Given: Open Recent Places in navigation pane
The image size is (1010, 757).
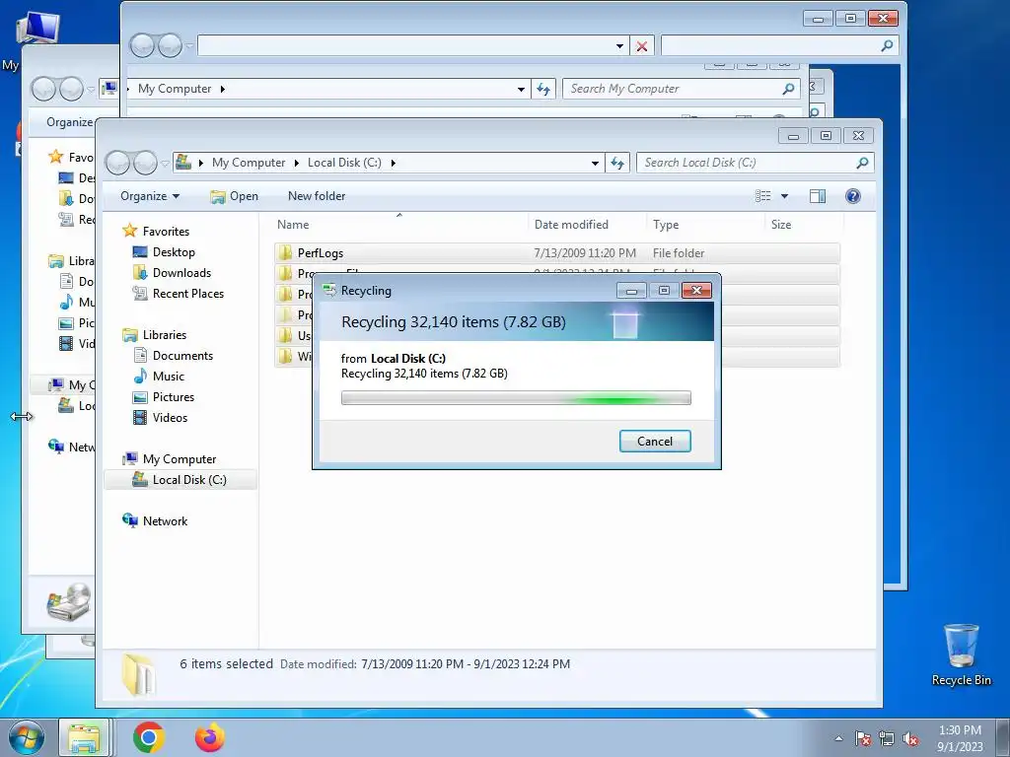Looking at the screenshot, I should pyautogui.click(x=188, y=293).
